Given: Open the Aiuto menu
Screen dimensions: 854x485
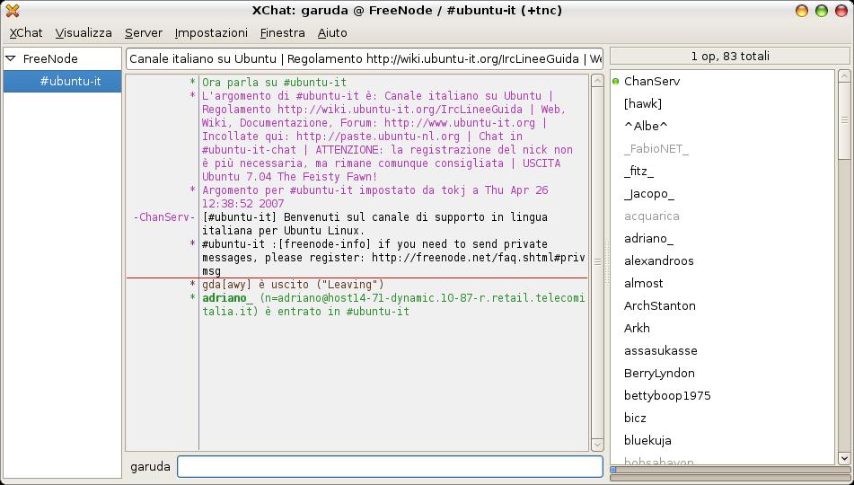Looking at the screenshot, I should [332, 32].
